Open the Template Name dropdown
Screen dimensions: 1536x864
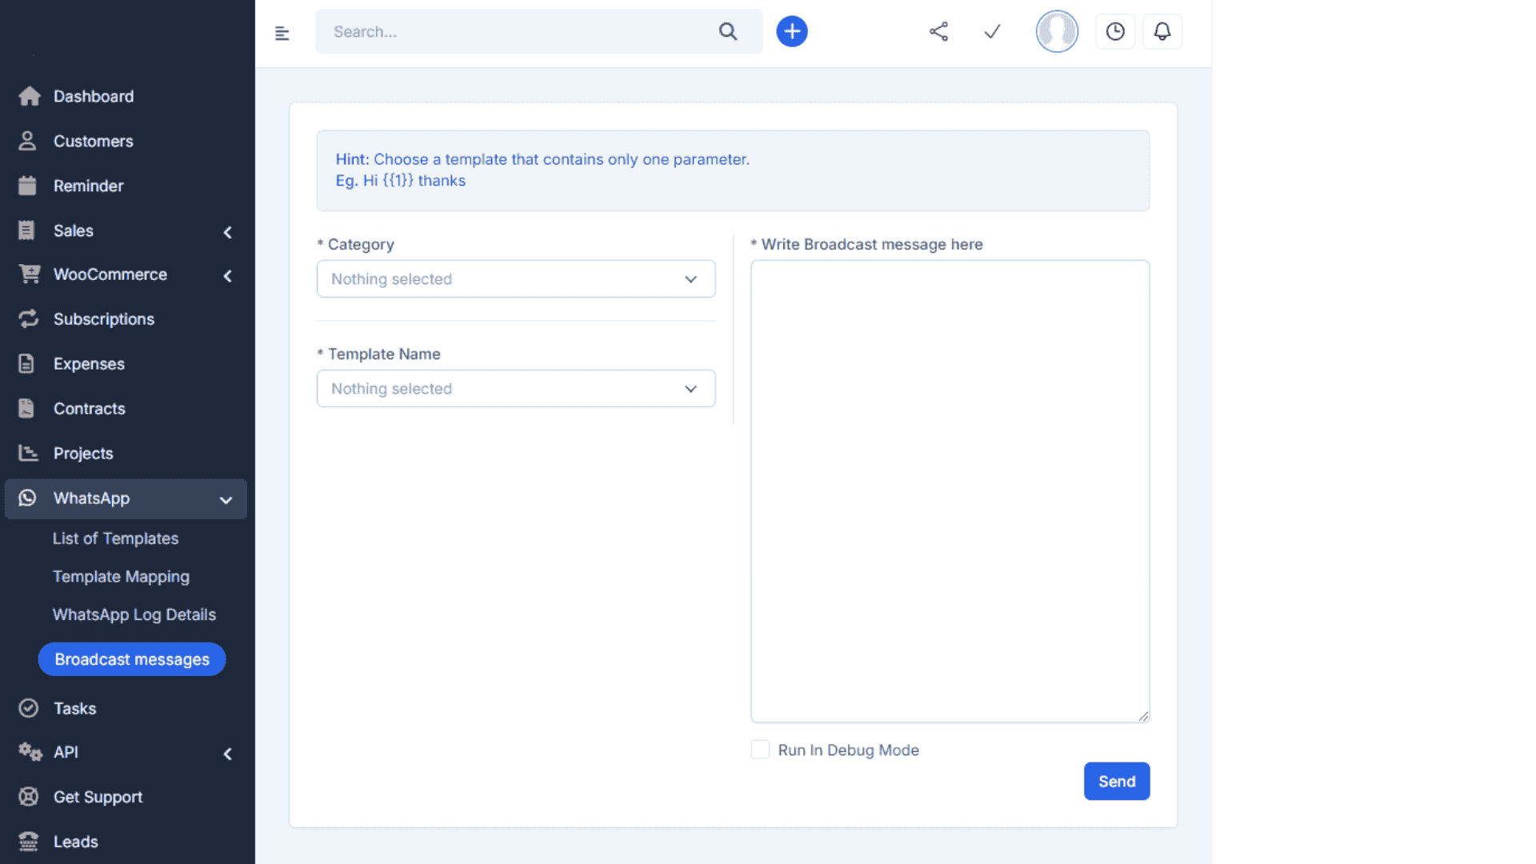pos(516,388)
